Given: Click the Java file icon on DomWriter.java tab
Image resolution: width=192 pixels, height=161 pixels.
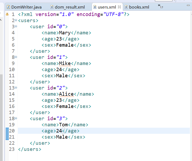Looking at the screenshot, I should 8,7.
